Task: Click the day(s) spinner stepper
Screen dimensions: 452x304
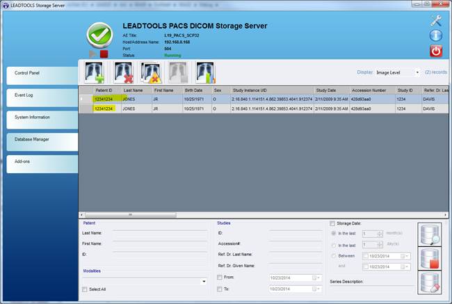Action: pyautogui.click(x=380, y=245)
